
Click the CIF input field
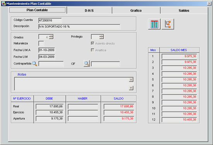105,64
